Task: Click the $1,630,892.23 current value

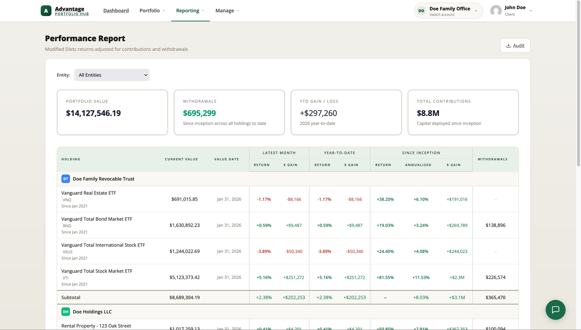Action: [x=184, y=225]
